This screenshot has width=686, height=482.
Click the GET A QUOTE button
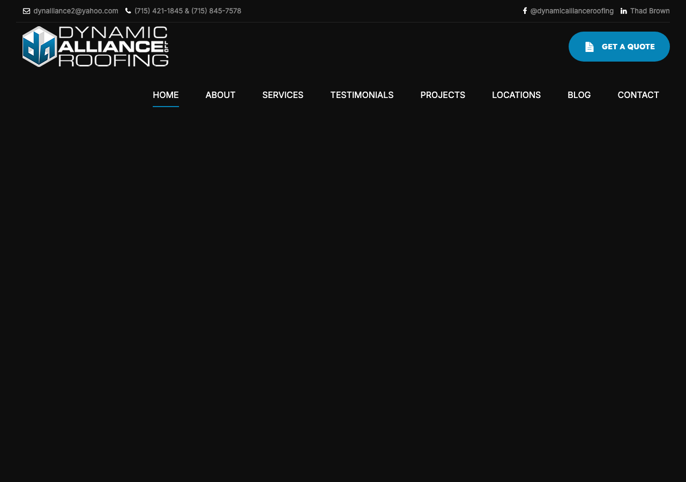point(619,47)
